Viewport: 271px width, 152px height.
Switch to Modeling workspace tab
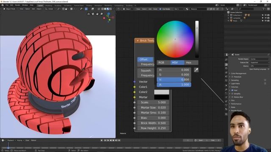coord(49,5)
